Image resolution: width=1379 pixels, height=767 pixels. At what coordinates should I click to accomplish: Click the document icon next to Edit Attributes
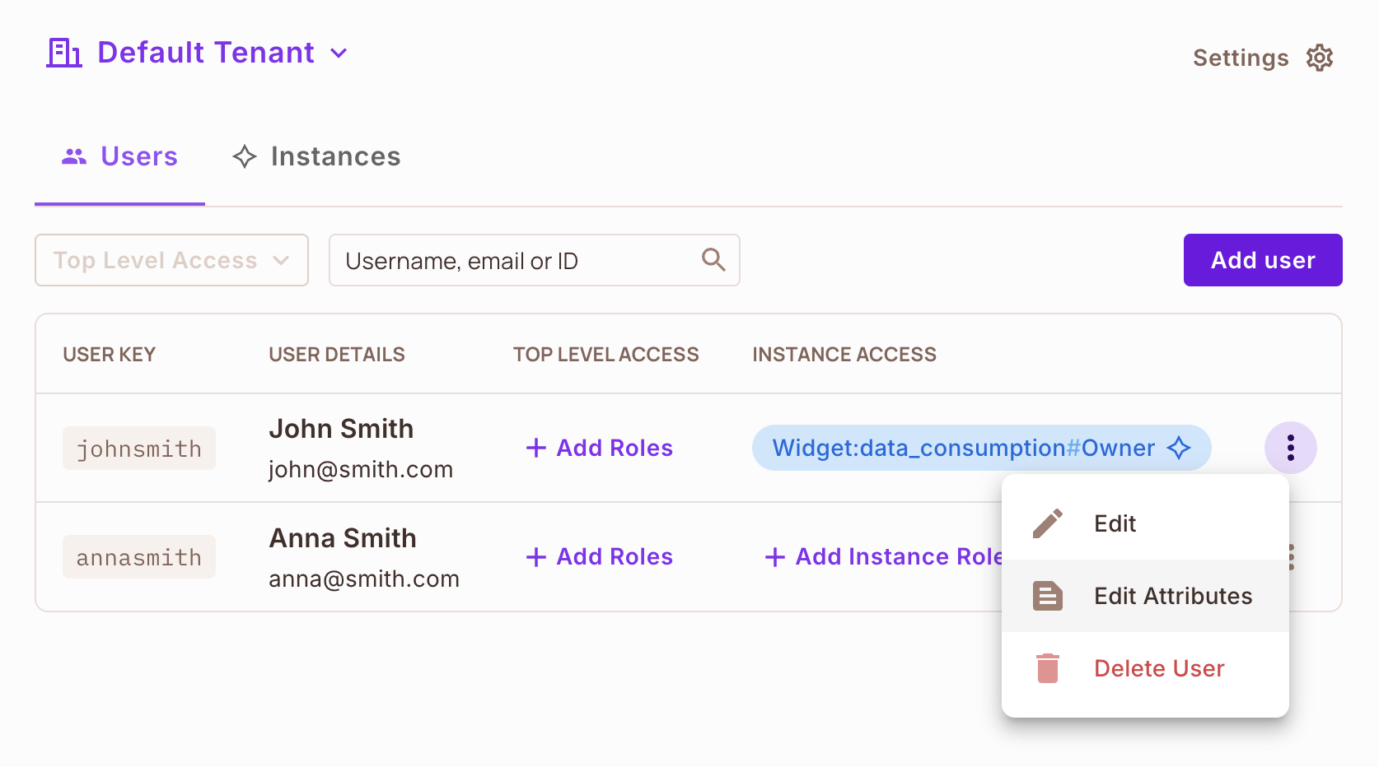(x=1047, y=595)
